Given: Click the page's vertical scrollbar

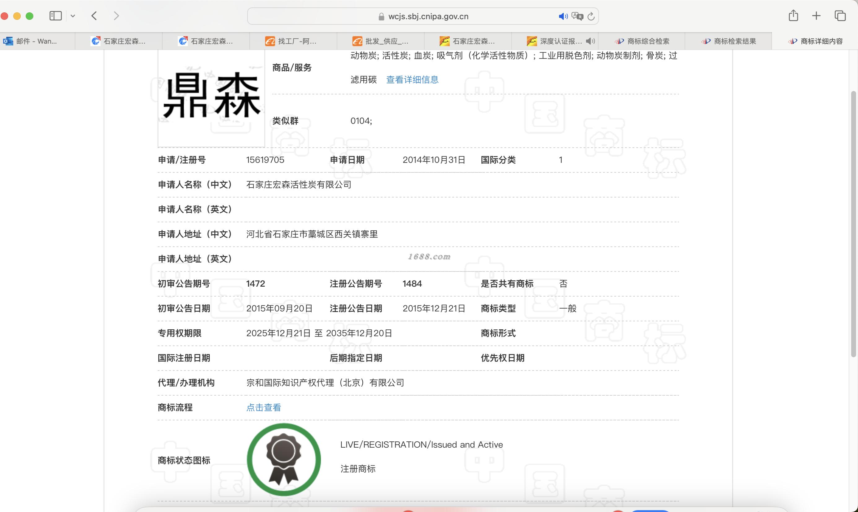Looking at the screenshot, I should (x=853, y=224).
